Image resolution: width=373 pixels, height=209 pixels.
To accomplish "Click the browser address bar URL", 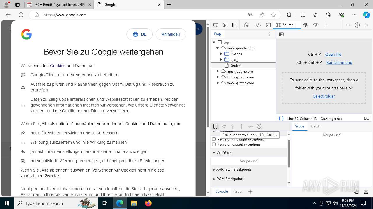I will tap(65, 15).
